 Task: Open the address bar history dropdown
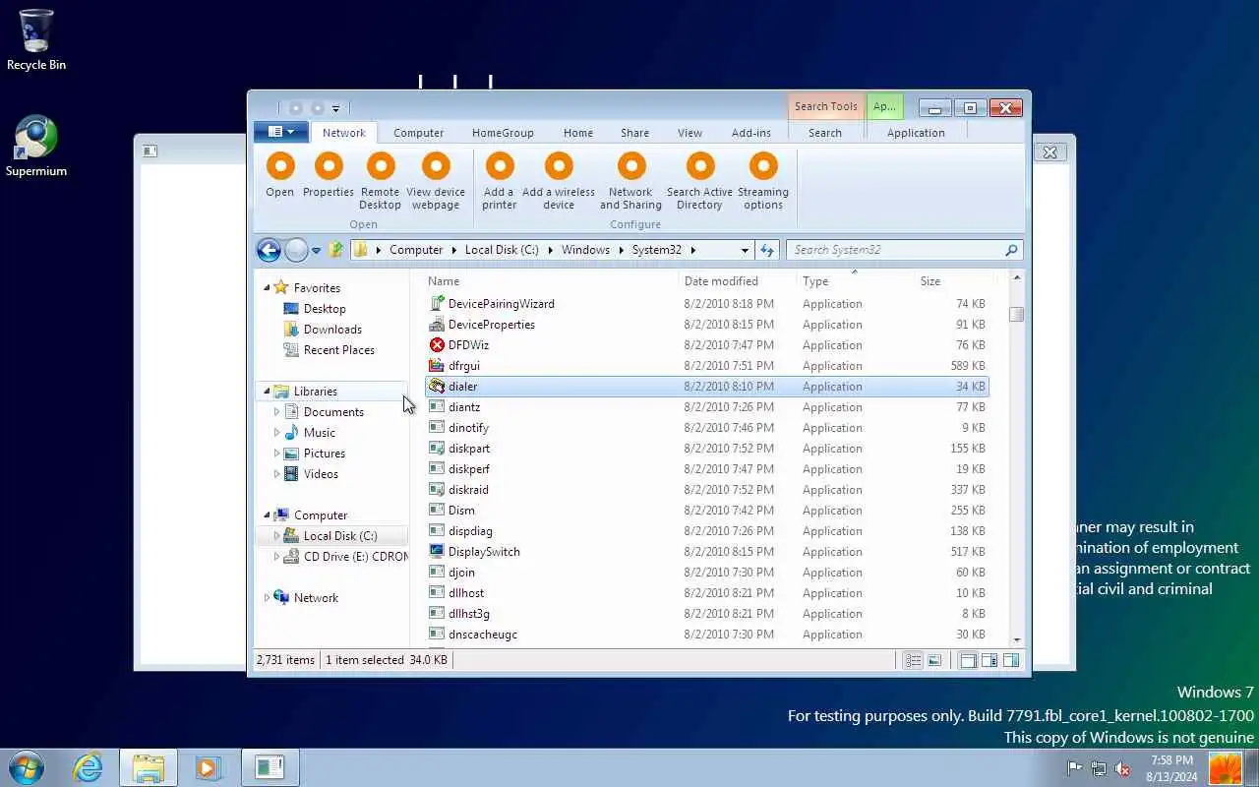pos(745,250)
